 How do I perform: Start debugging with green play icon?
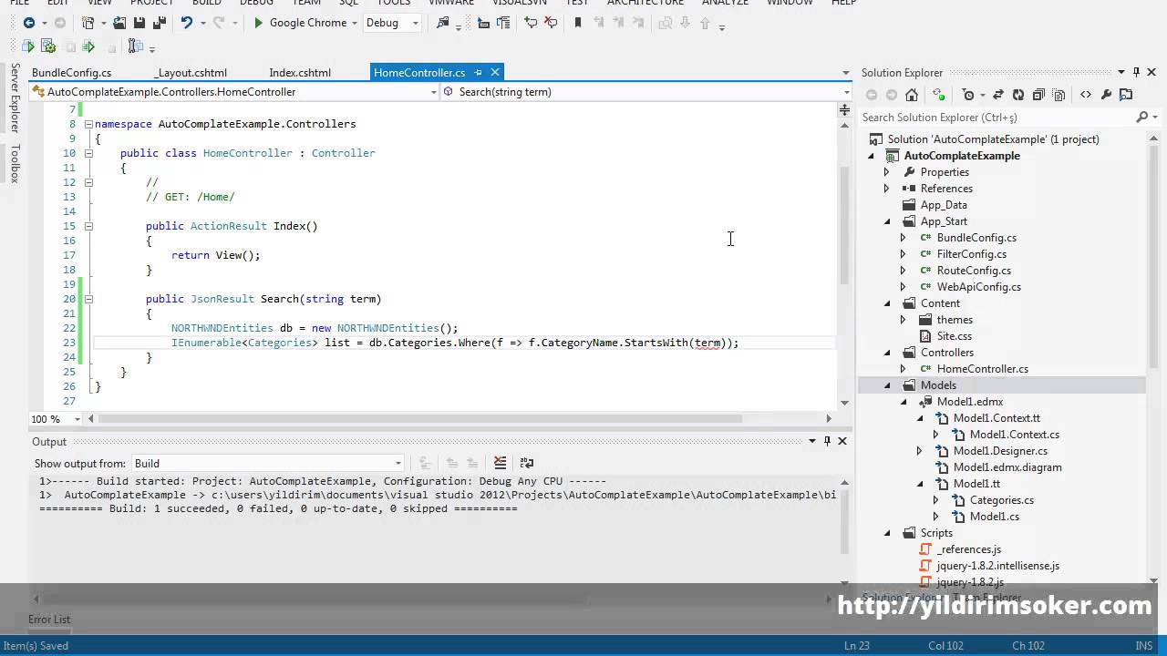259,23
